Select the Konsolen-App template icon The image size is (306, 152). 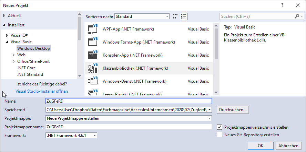click(93, 55)
